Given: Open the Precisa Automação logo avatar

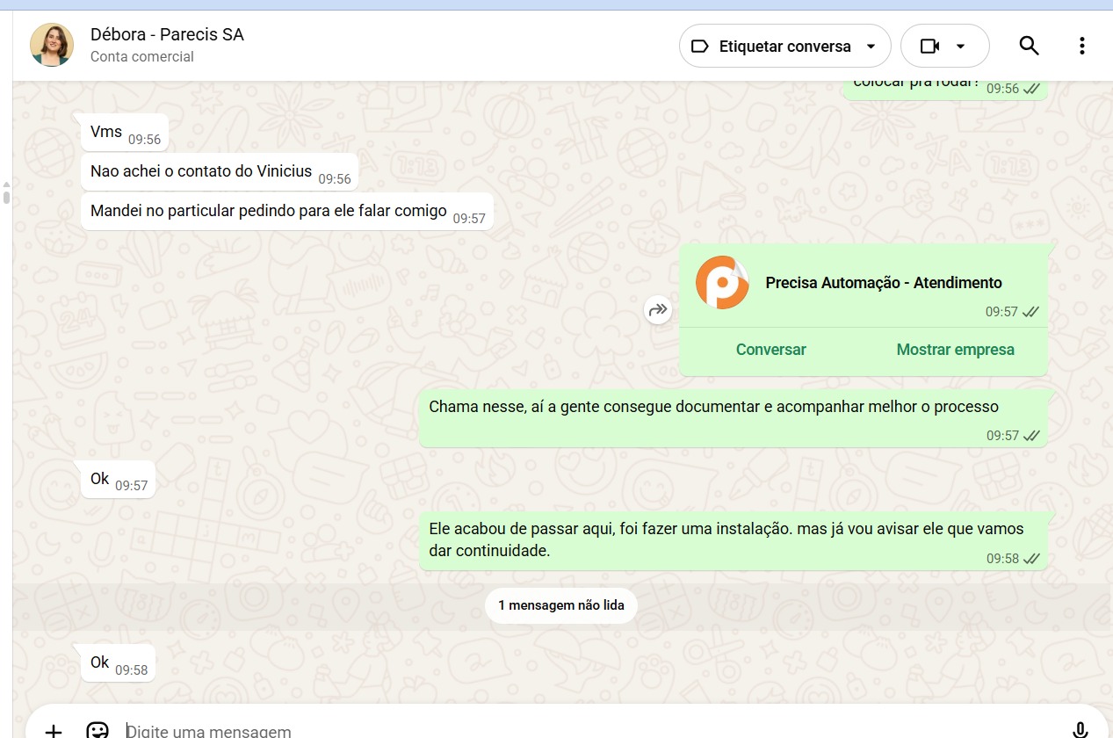Looking at the screenshot, I should point(722,283).
